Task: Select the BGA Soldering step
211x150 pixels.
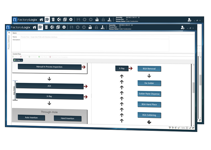Action: tap(149, 115)
